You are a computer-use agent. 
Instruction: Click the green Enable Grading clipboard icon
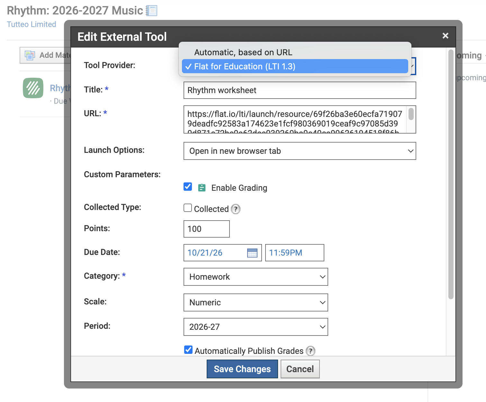202,188
